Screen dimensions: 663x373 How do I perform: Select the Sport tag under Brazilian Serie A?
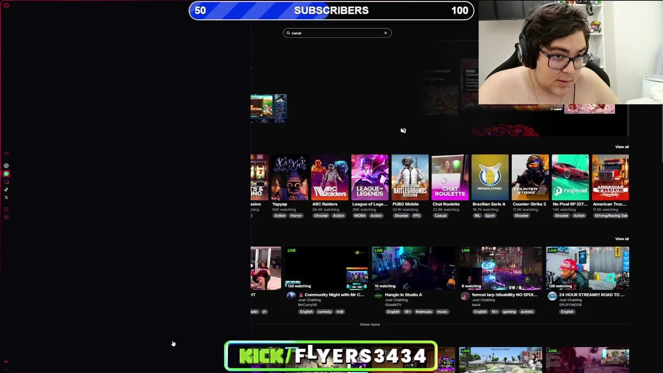[x=490, y=216]
